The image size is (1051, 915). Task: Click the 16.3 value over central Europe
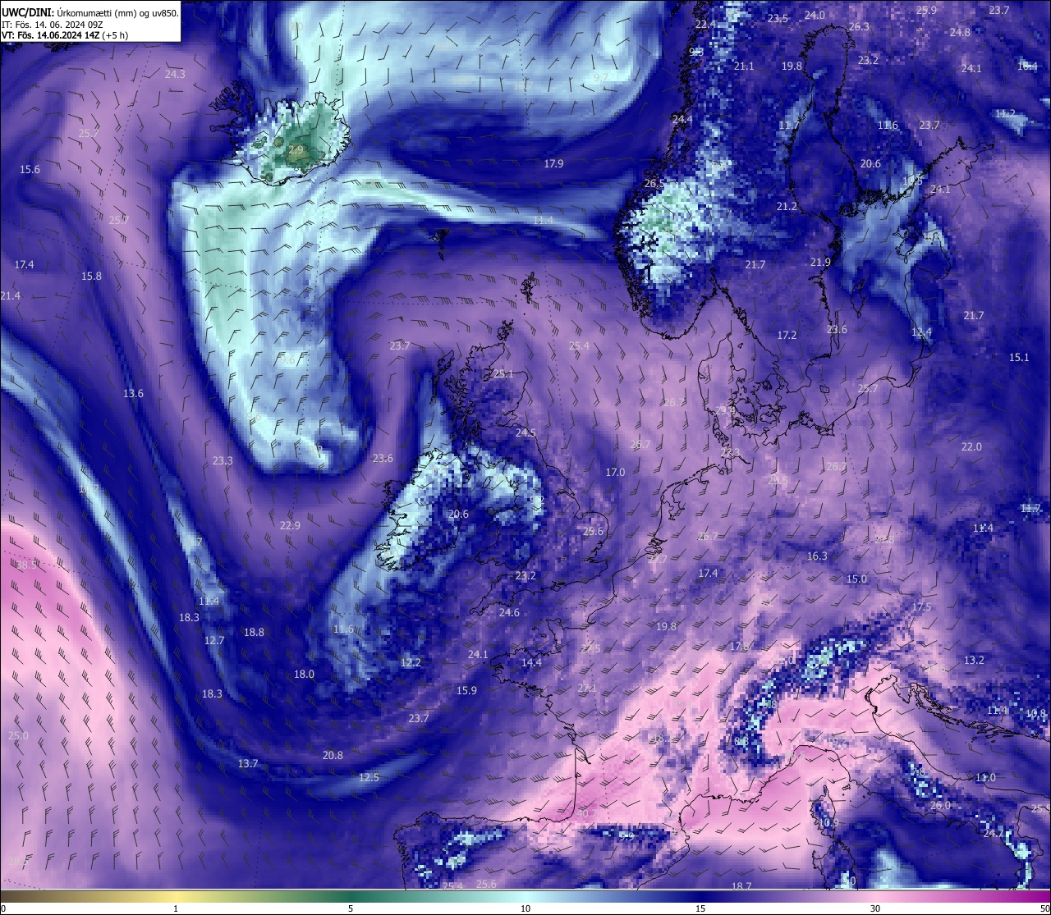pyautogui.click(x=817, y=556)
